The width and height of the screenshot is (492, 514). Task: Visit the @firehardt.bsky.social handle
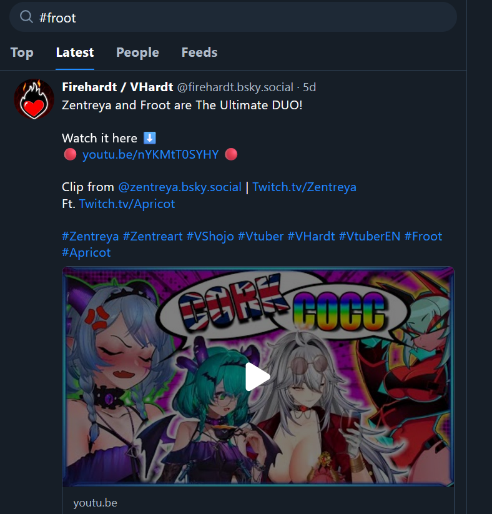pos(235,87)
